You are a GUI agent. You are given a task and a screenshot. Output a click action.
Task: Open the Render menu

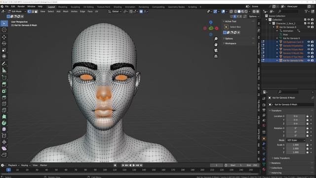coord(21,6)
